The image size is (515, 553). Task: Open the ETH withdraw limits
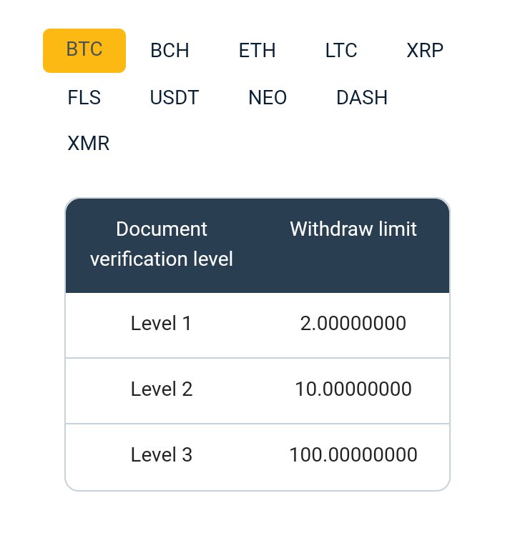257,51
